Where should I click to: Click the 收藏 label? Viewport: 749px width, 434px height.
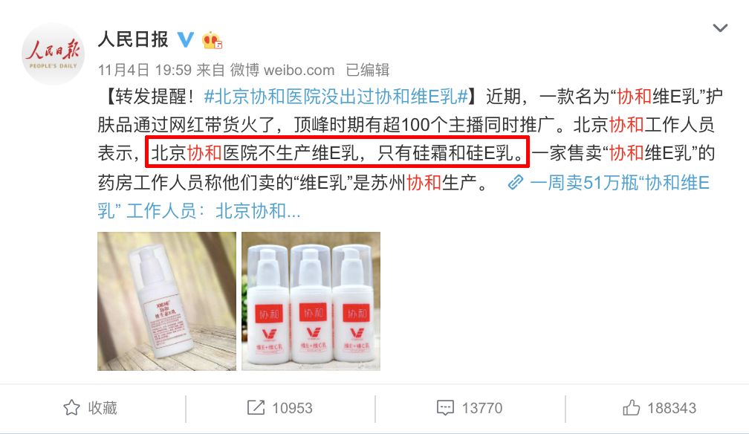pos(103,408)
